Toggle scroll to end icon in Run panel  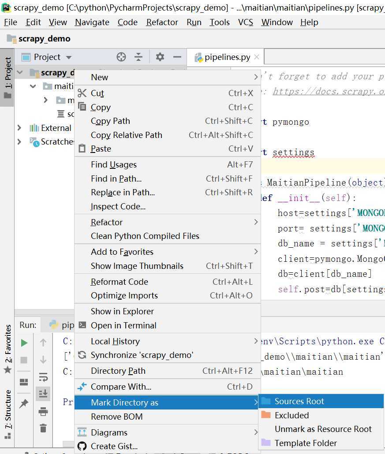tap(43, 394)
